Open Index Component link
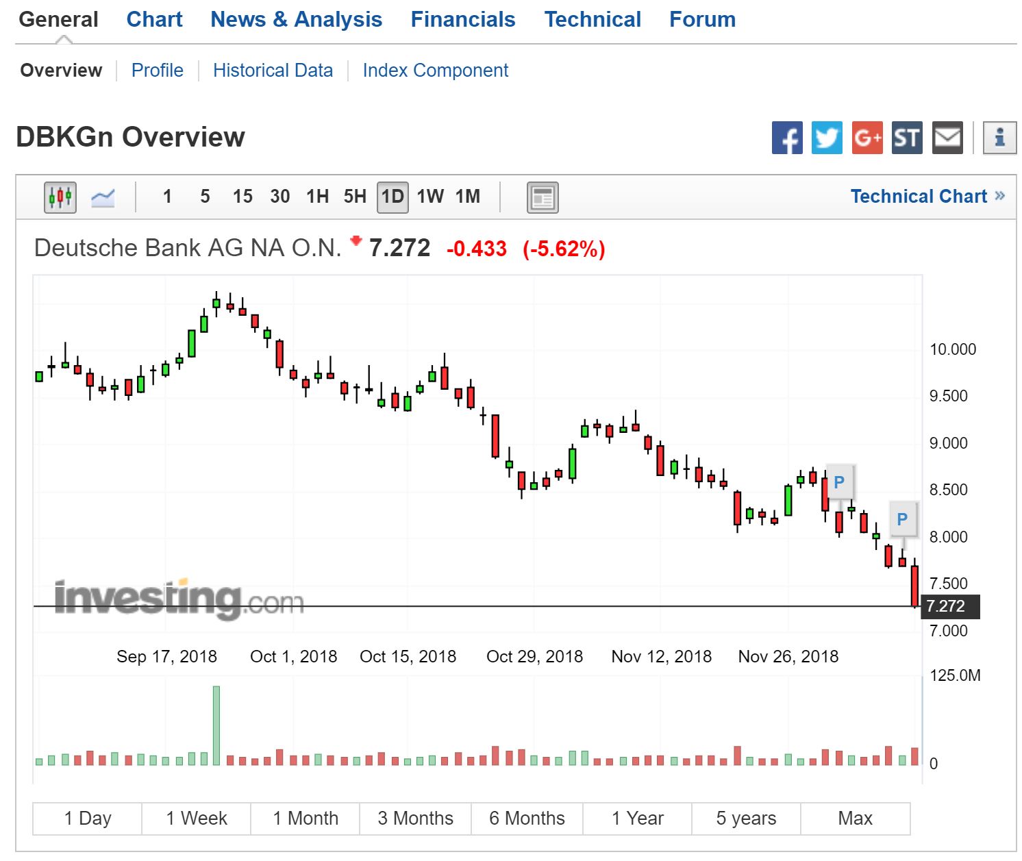1022x861 pixels. (436, 71)
